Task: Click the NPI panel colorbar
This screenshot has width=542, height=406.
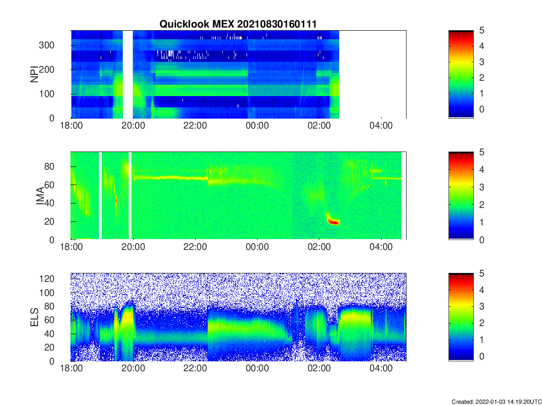Action: coord(461,74)
